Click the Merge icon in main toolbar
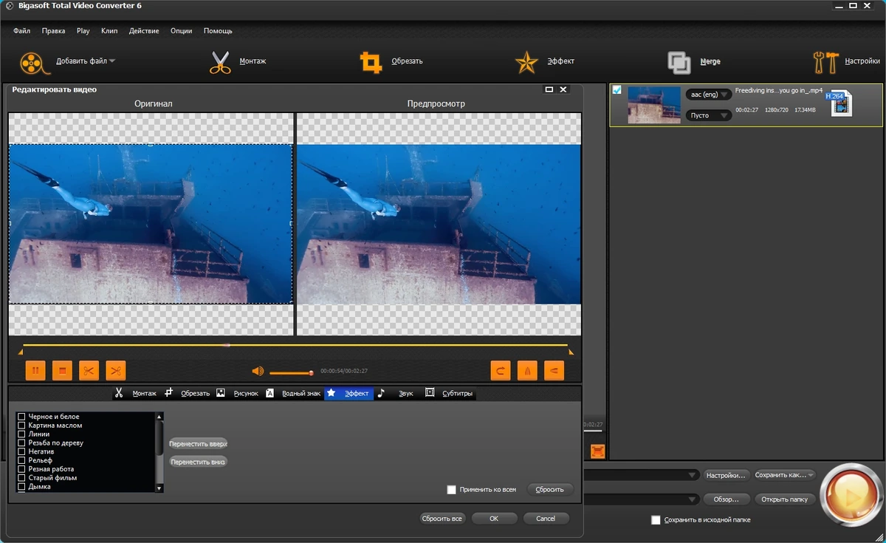Image resolution: width=886 pixels, height=543 pixels. [679, 62]
